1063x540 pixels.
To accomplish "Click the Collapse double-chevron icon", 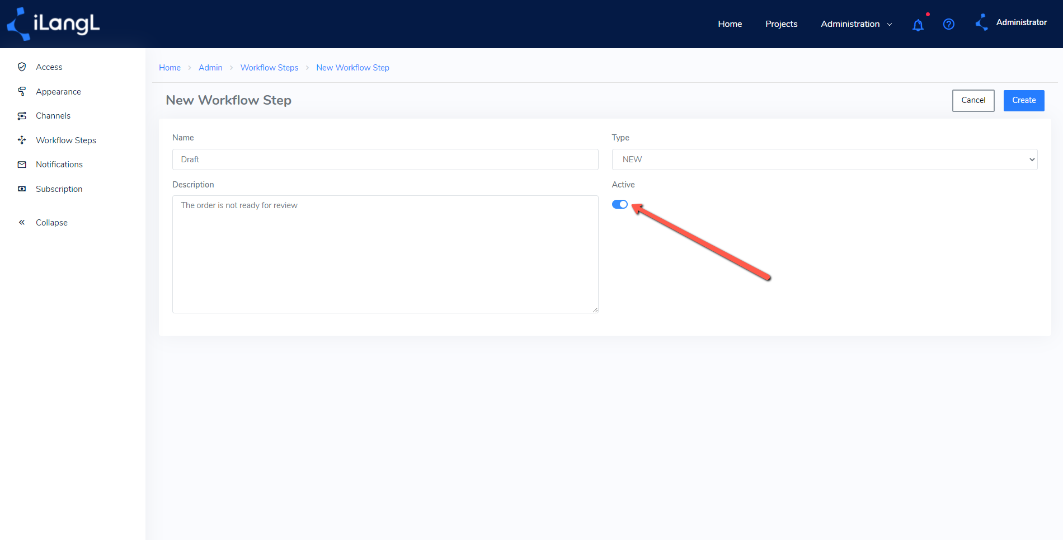I will pyautogui.click(x=22, y=222).
